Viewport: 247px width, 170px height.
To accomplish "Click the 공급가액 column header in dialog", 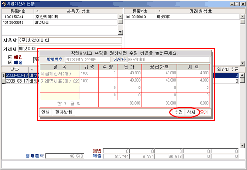I will point(159,67).
